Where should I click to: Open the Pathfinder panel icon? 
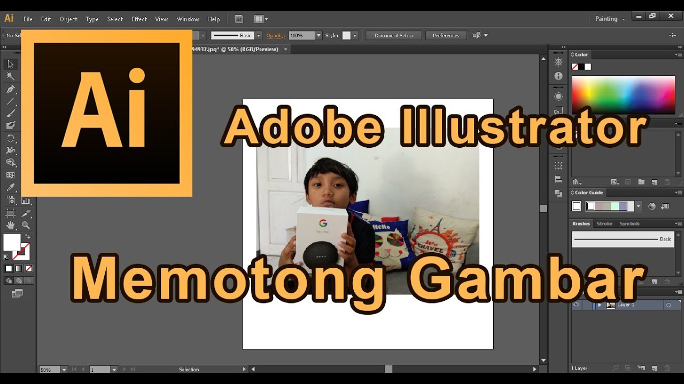pos(558,193)
